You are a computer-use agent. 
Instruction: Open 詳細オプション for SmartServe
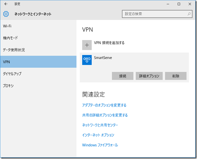click(149, 76)
